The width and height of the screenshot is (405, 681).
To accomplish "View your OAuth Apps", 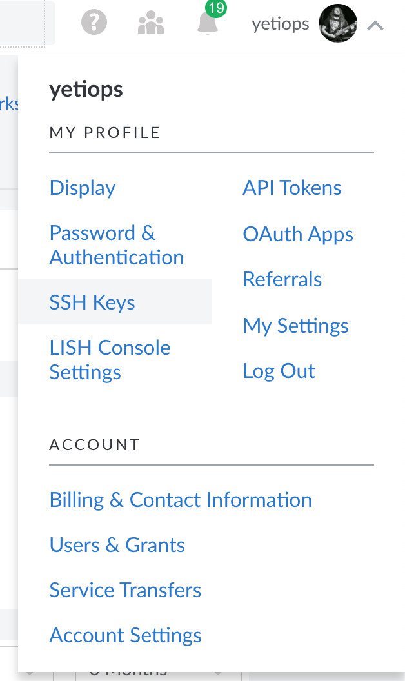I will point(298,234).
